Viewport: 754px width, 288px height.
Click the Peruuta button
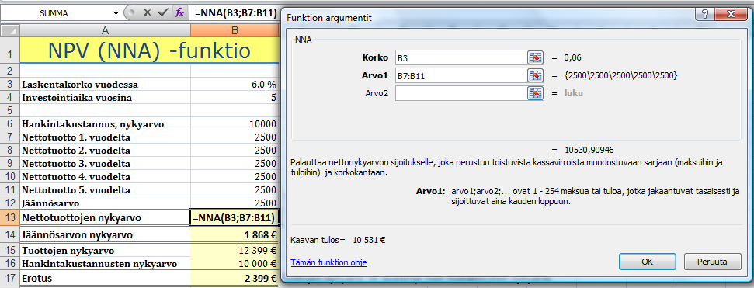[713, 262]
